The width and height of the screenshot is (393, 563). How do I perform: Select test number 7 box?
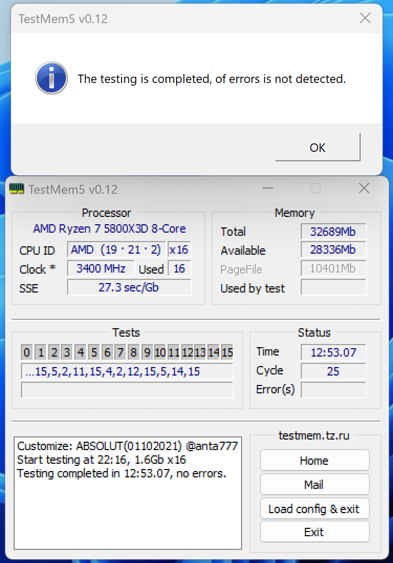tap(121, 352)
